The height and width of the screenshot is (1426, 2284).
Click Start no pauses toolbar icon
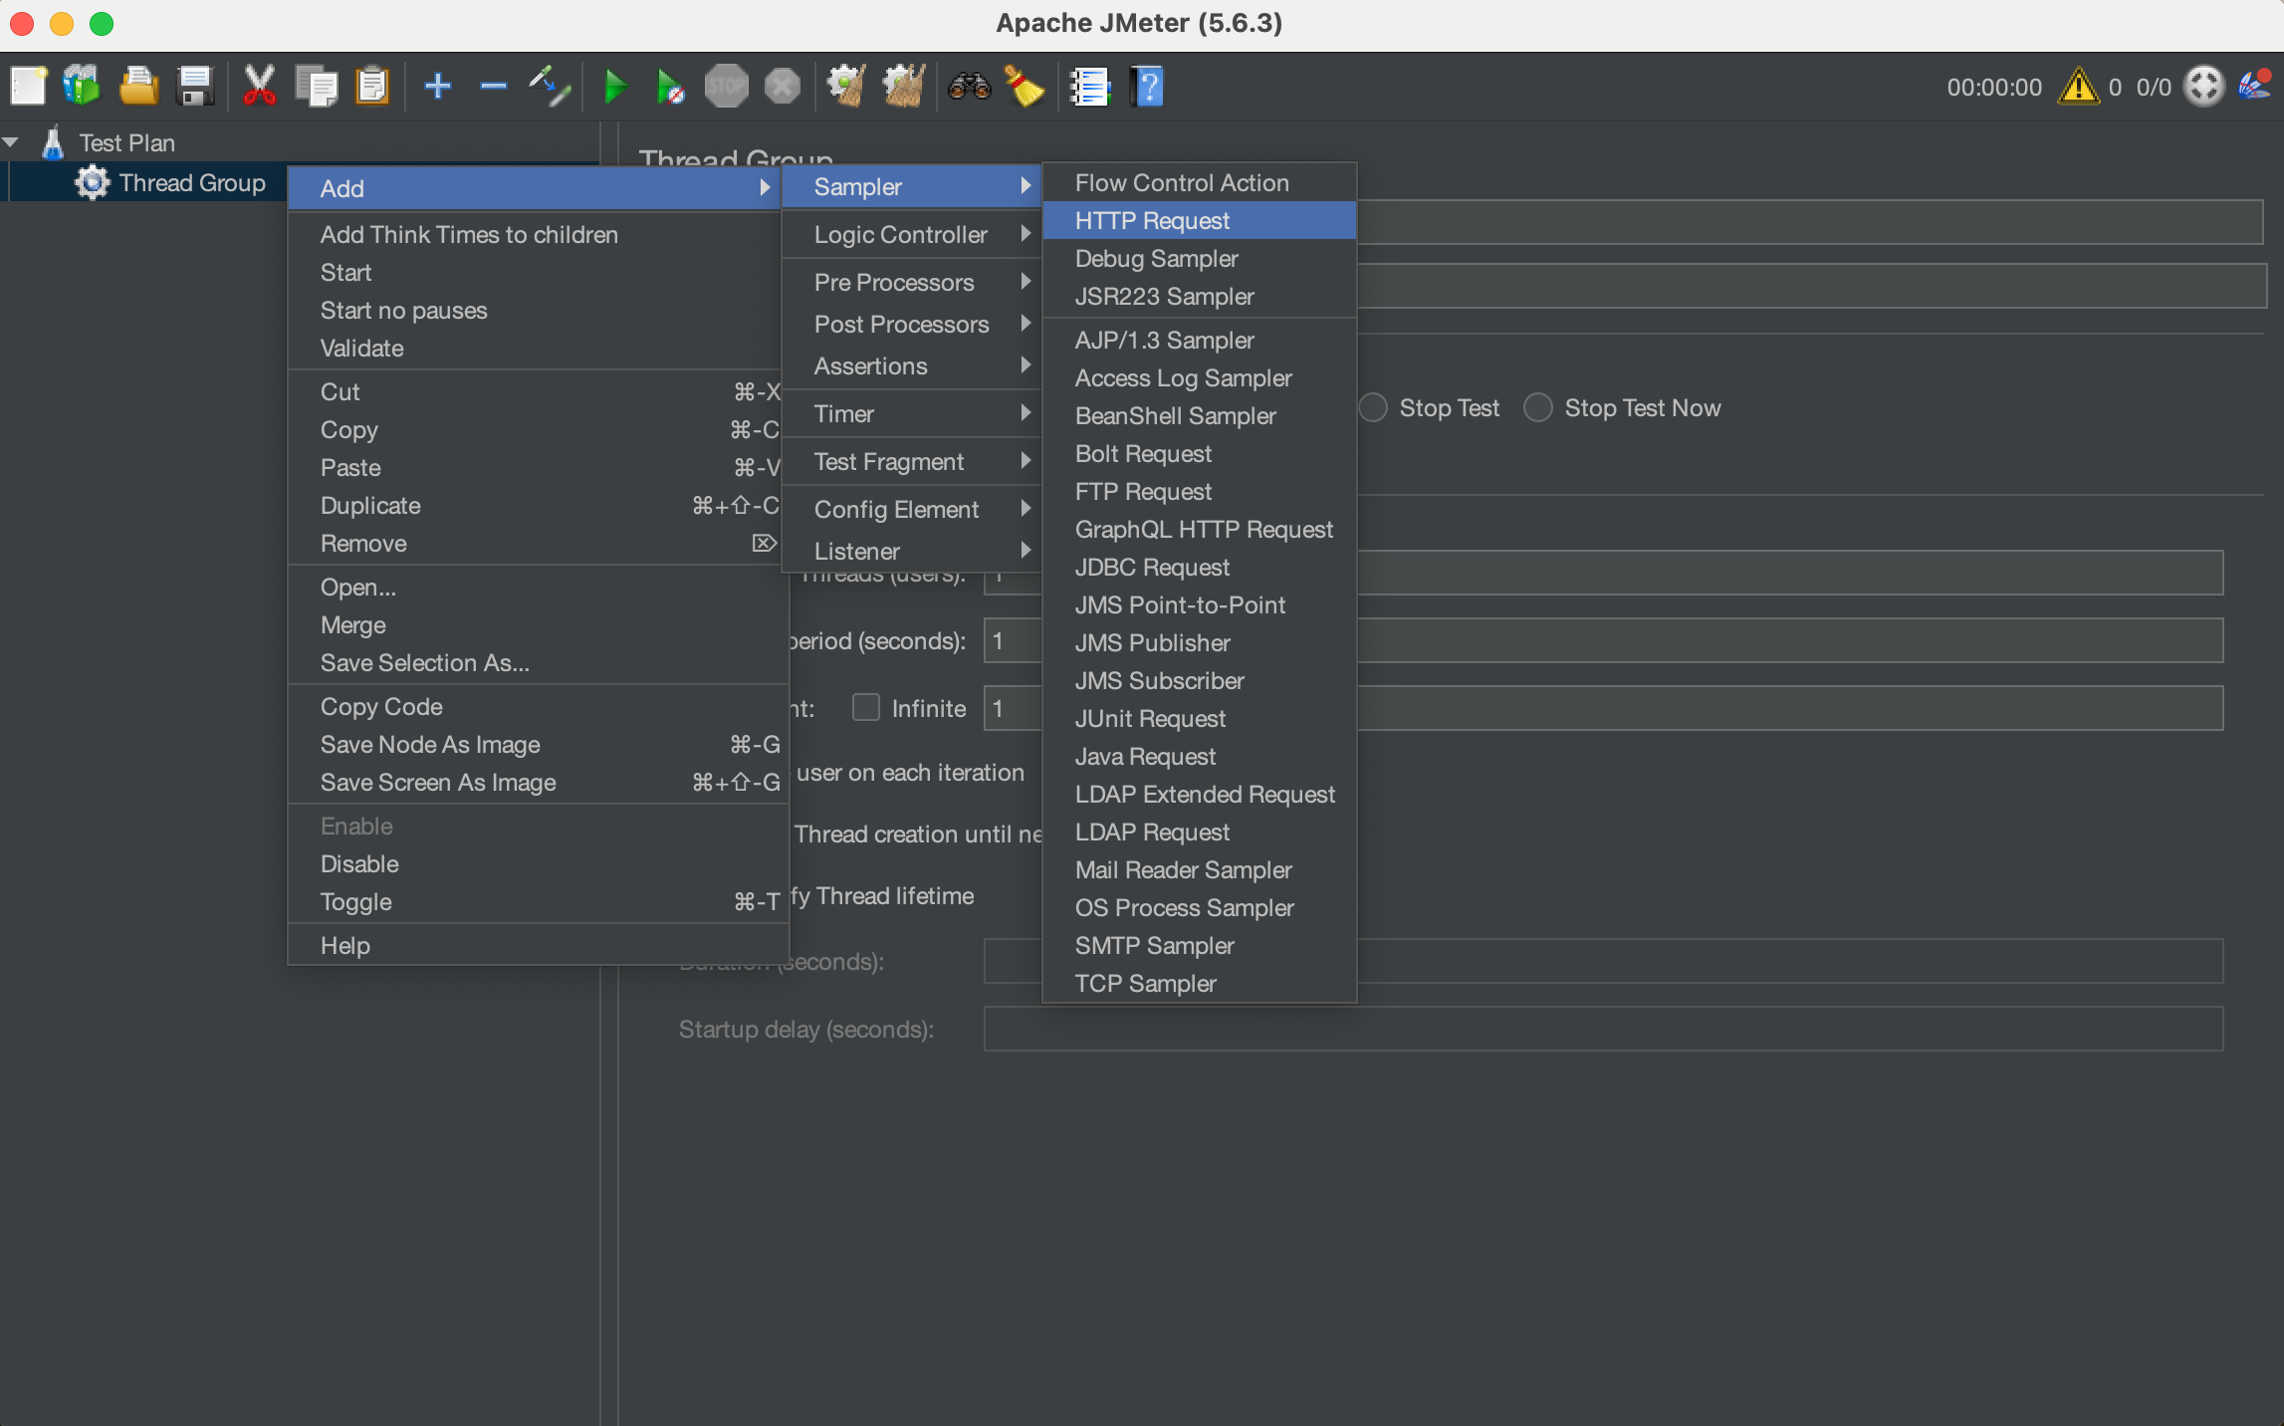[x=670, y=87]
